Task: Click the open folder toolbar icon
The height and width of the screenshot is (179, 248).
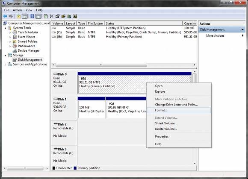Action: click(63, 16)
